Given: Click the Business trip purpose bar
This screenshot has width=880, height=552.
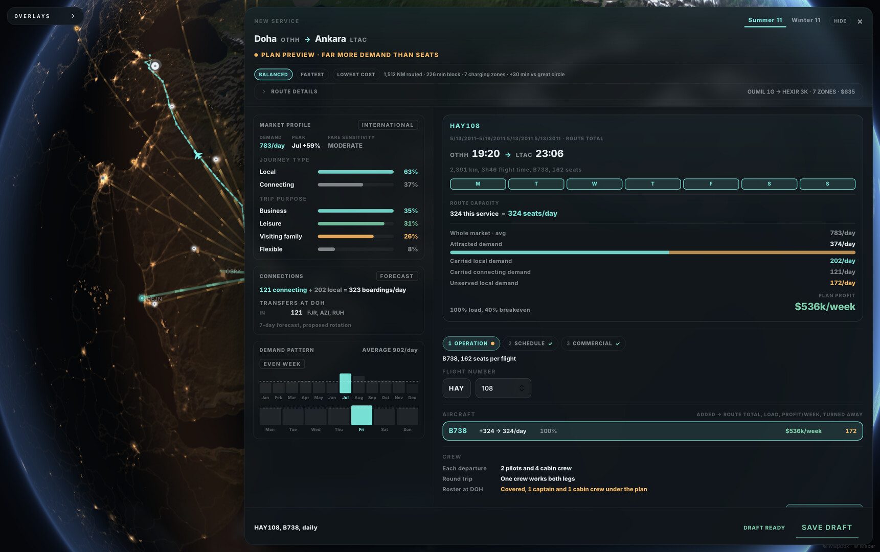Looking at the screenshot, I should point(356,211).
